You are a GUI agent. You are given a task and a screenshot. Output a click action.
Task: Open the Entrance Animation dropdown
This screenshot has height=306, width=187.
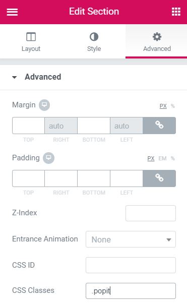pyautogui.click(x=131, y=239)
